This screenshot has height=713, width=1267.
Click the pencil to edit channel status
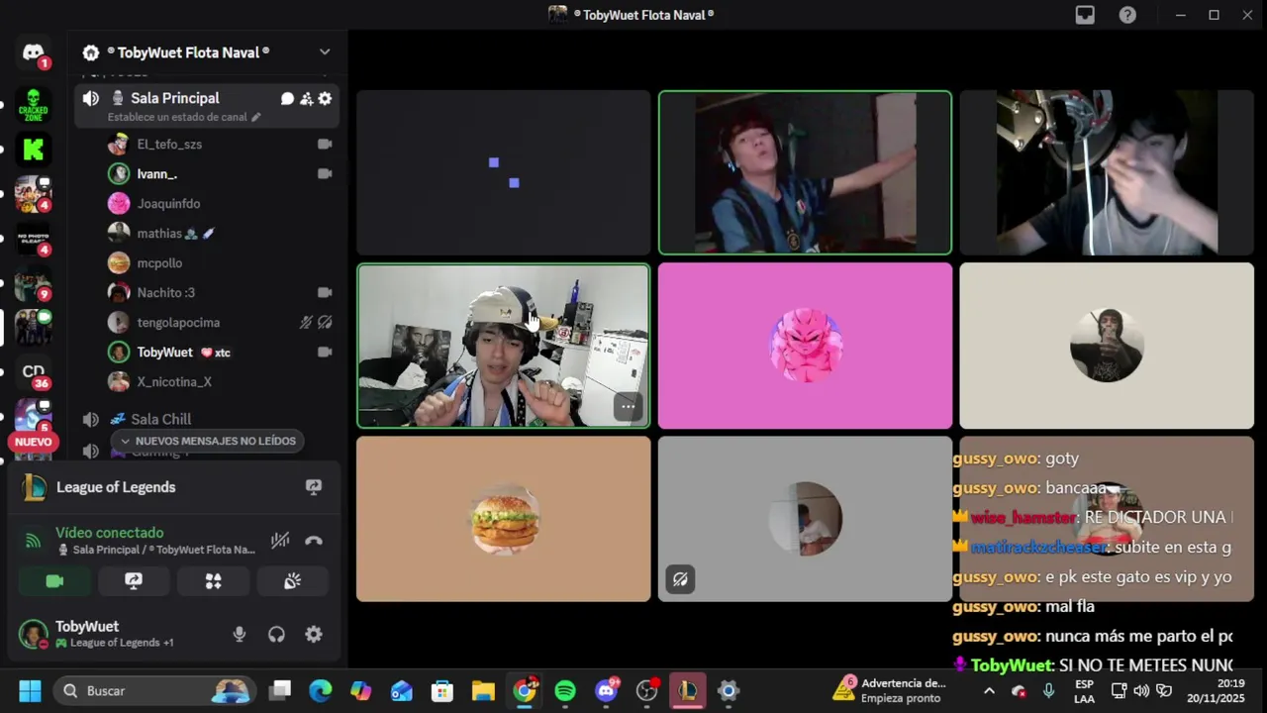[255, 117]
